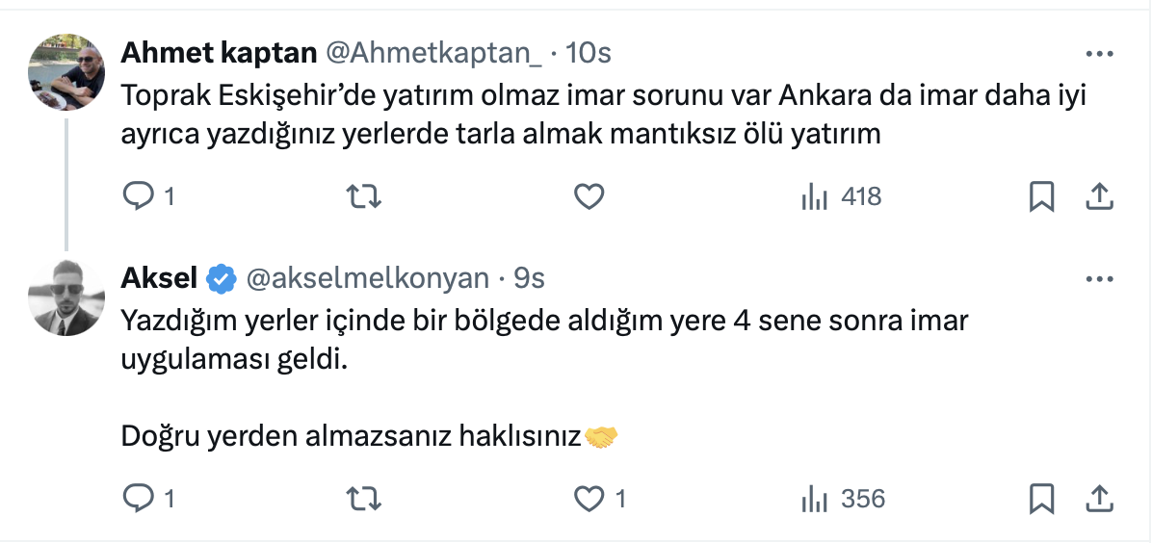Open Aksel's profile picture
Screen dimensions: 1152x543
66,297
